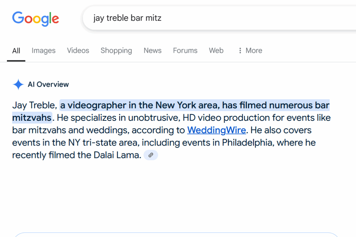
Task: Click the words Dalai Lama
Action: click(x=118, y=155)
